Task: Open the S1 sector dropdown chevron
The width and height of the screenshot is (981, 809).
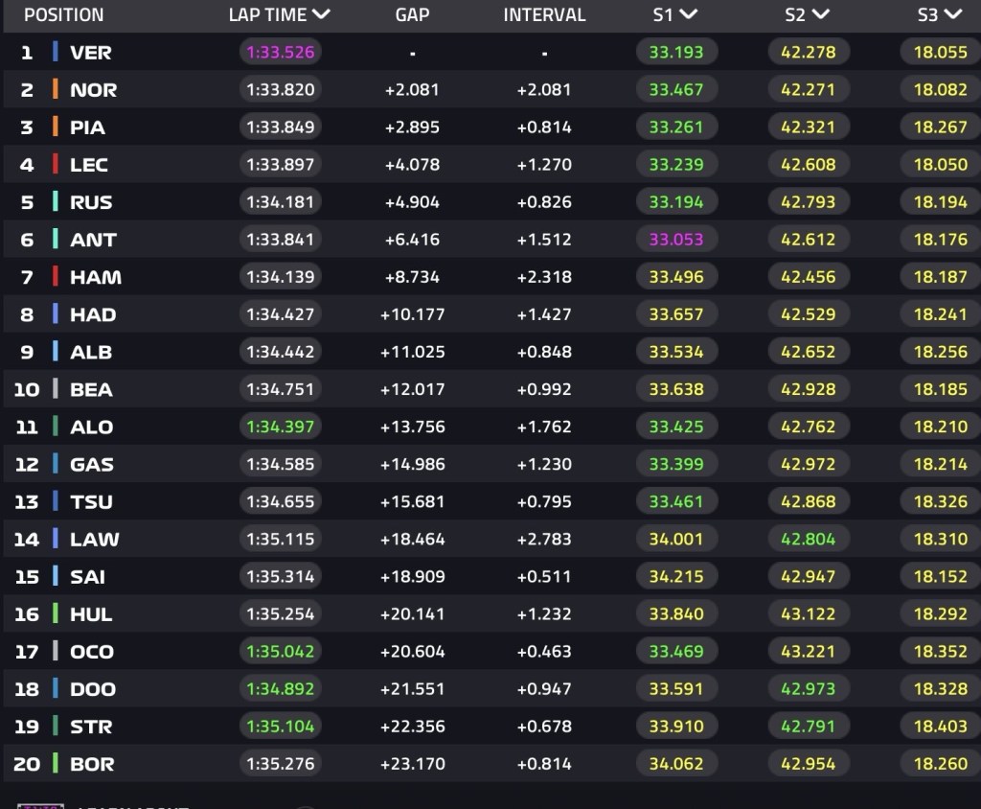Action: (x=688, y=14)
